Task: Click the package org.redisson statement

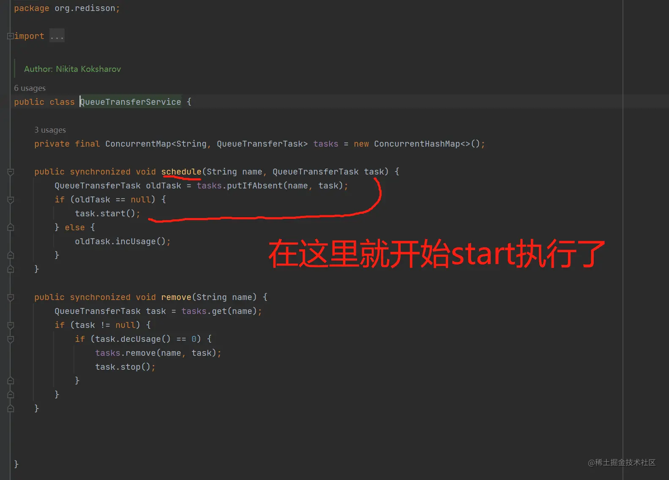Action: (67, 8)
